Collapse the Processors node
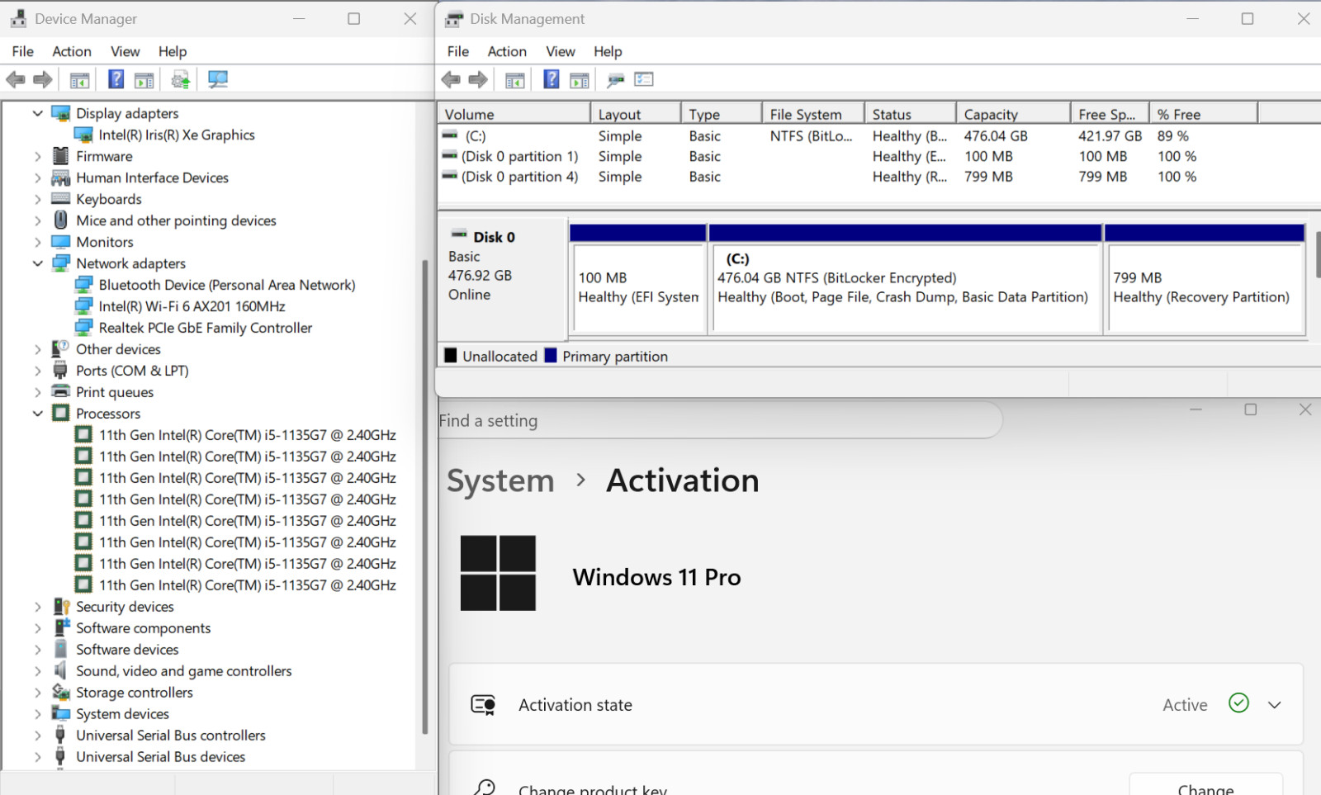This screenshot has width=1321, height=795. click(38, 414)
